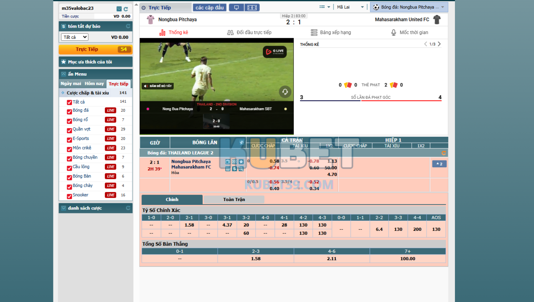This screenshot has width=534, height=302.
Task: Click the envelope message icon beside username
Action: pos(119,9)
